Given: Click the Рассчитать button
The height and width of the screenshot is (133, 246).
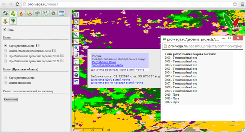Looking at the screenshot, I should tap(11, 99).
